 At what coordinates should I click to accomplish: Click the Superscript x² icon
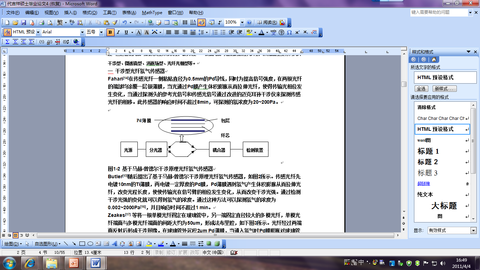click(297, 32)
